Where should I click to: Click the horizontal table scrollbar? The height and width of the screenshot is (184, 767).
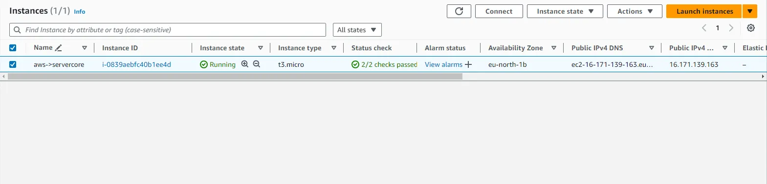pos(235,77)
